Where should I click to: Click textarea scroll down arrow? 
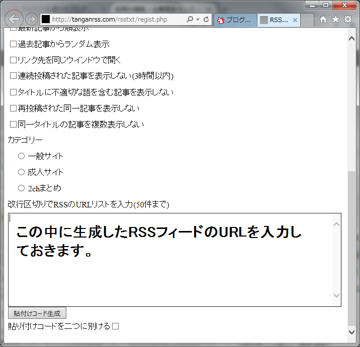336,295
